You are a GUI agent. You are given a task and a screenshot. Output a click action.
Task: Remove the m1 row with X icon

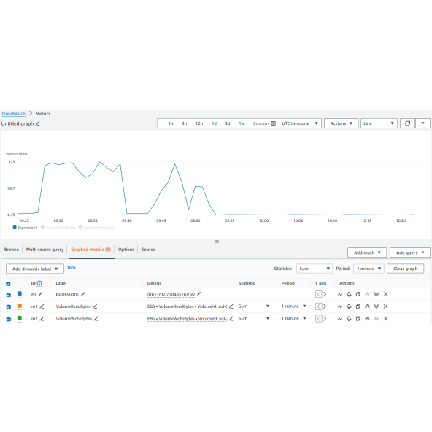point(385,306)
